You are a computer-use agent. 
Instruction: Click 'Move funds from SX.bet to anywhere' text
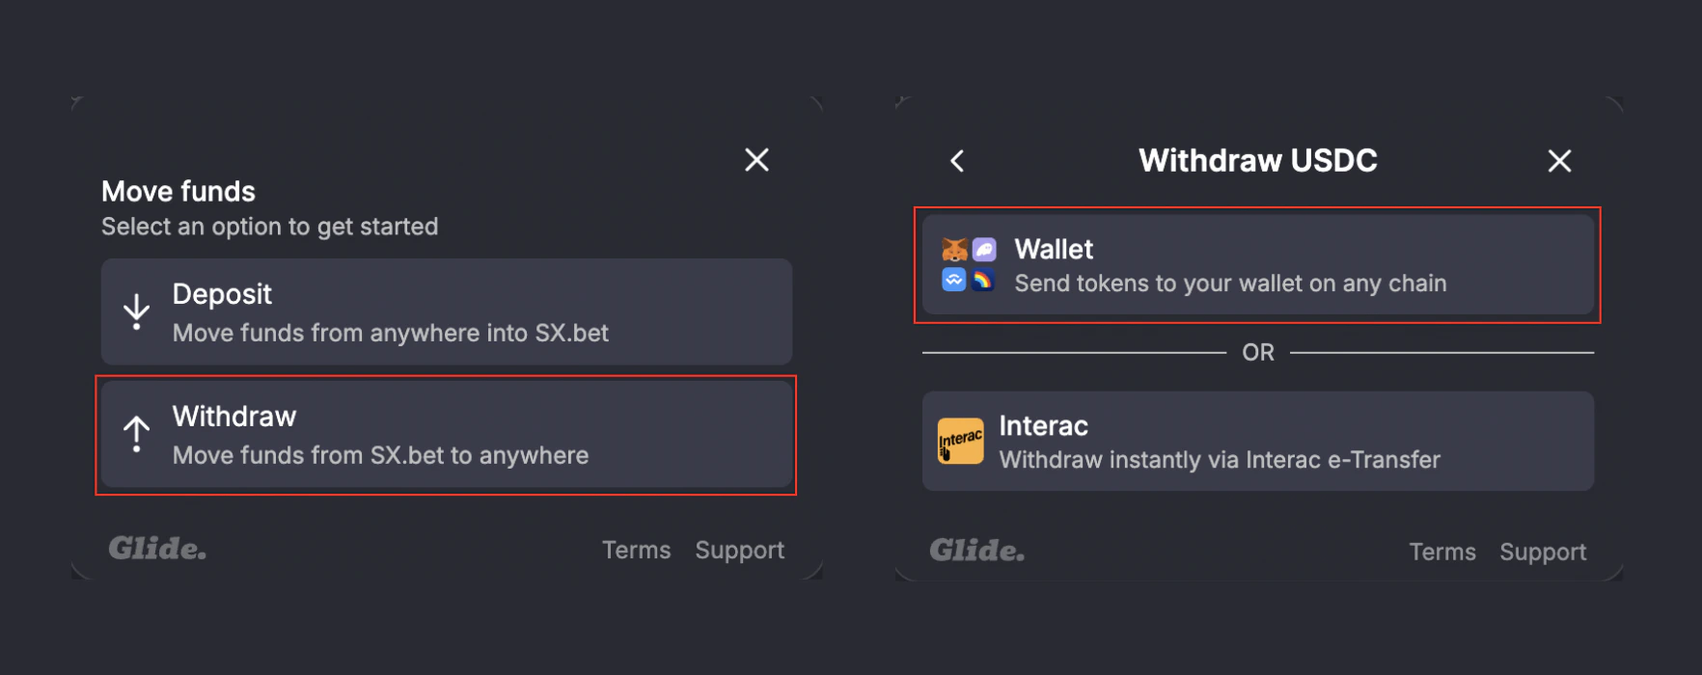tap(380, 455)
